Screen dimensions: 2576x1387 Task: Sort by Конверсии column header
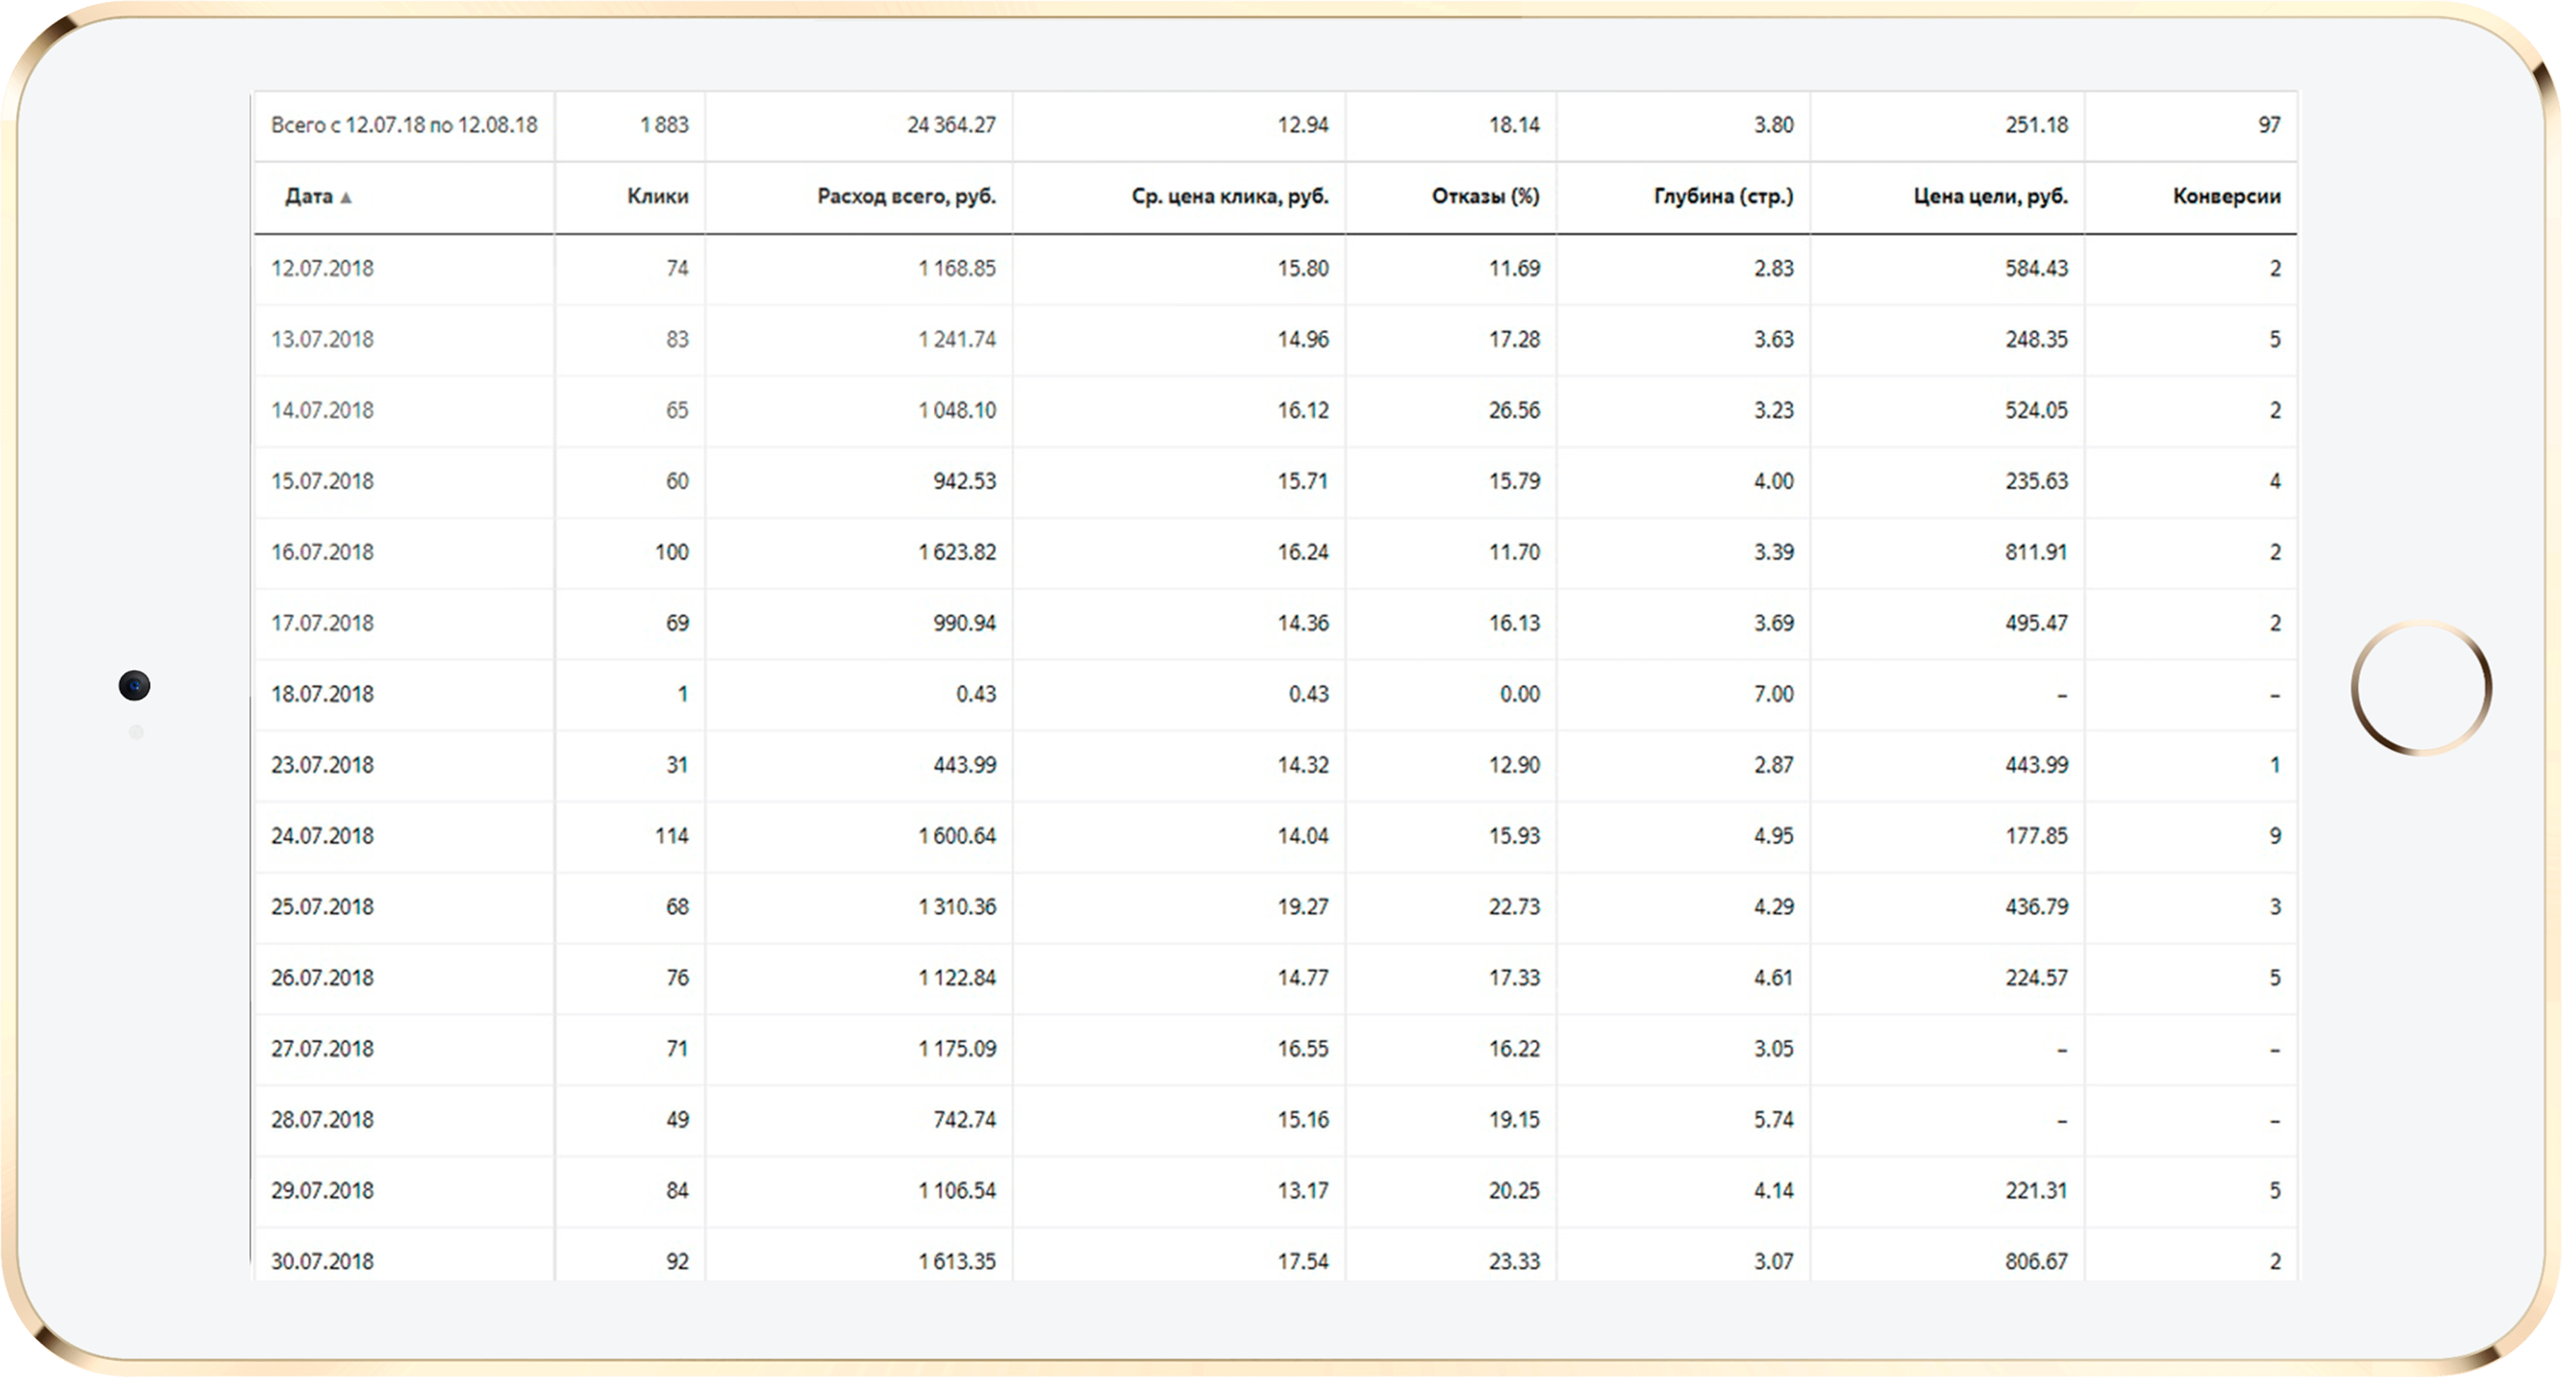[2226, 197]
